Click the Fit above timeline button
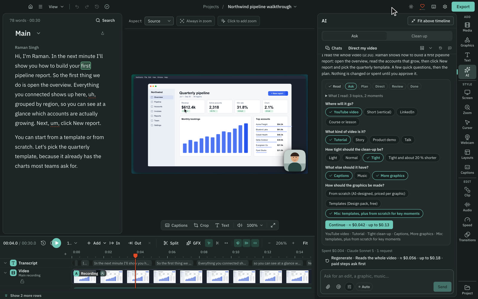Image resolution: width=478 pixels, height=299 pixels. click(430, 21)
